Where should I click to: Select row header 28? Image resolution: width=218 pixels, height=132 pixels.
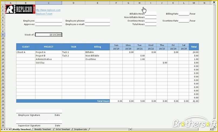(3, 101)
